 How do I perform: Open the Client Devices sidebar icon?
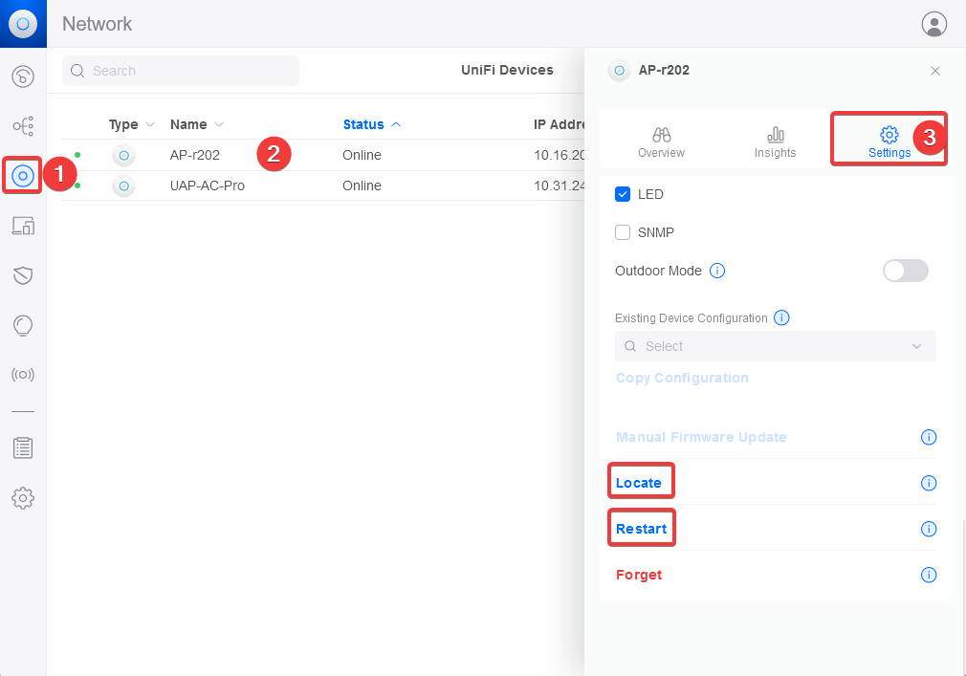tap(23, 226)
